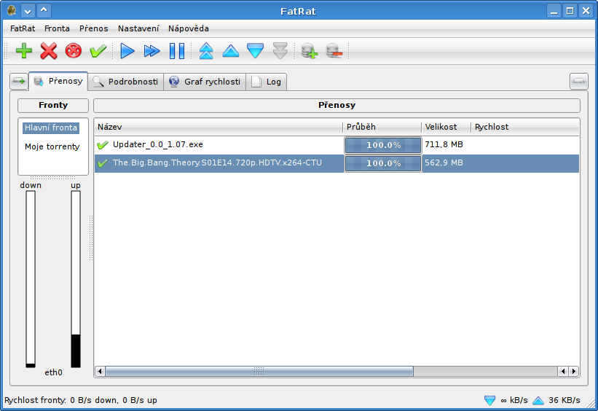Image resolution: width=598 pixels, height=411 pixels.
Task: Click the title bar up-chevron button
Action: 44,11
